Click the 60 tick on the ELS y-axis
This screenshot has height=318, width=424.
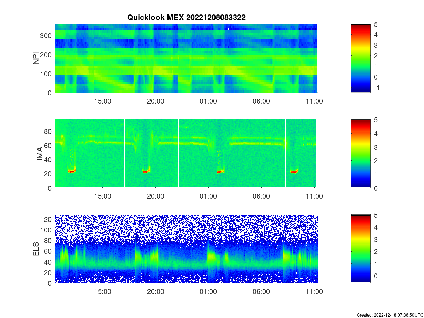[x=48, y=251]
